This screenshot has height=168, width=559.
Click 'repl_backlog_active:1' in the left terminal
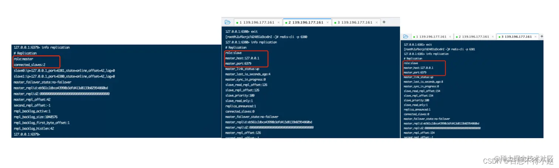[32, 111]
